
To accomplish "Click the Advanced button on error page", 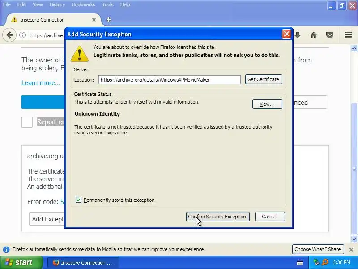I will click(x=310, y=103).
